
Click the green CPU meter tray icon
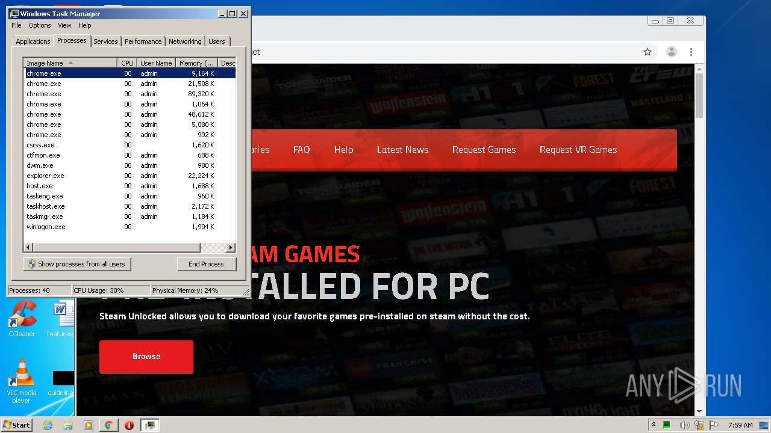[x=667, y=425]
